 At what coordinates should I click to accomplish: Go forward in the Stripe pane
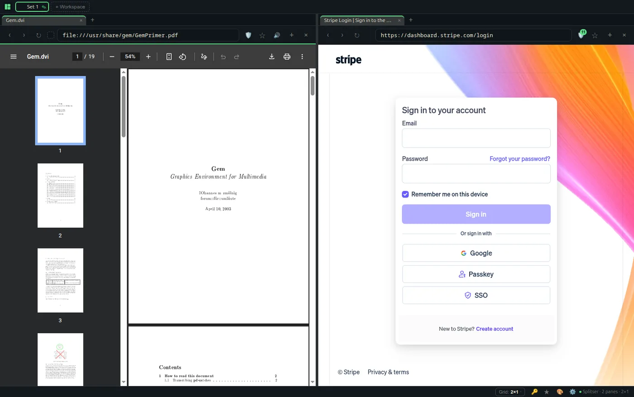click(342, 35)
